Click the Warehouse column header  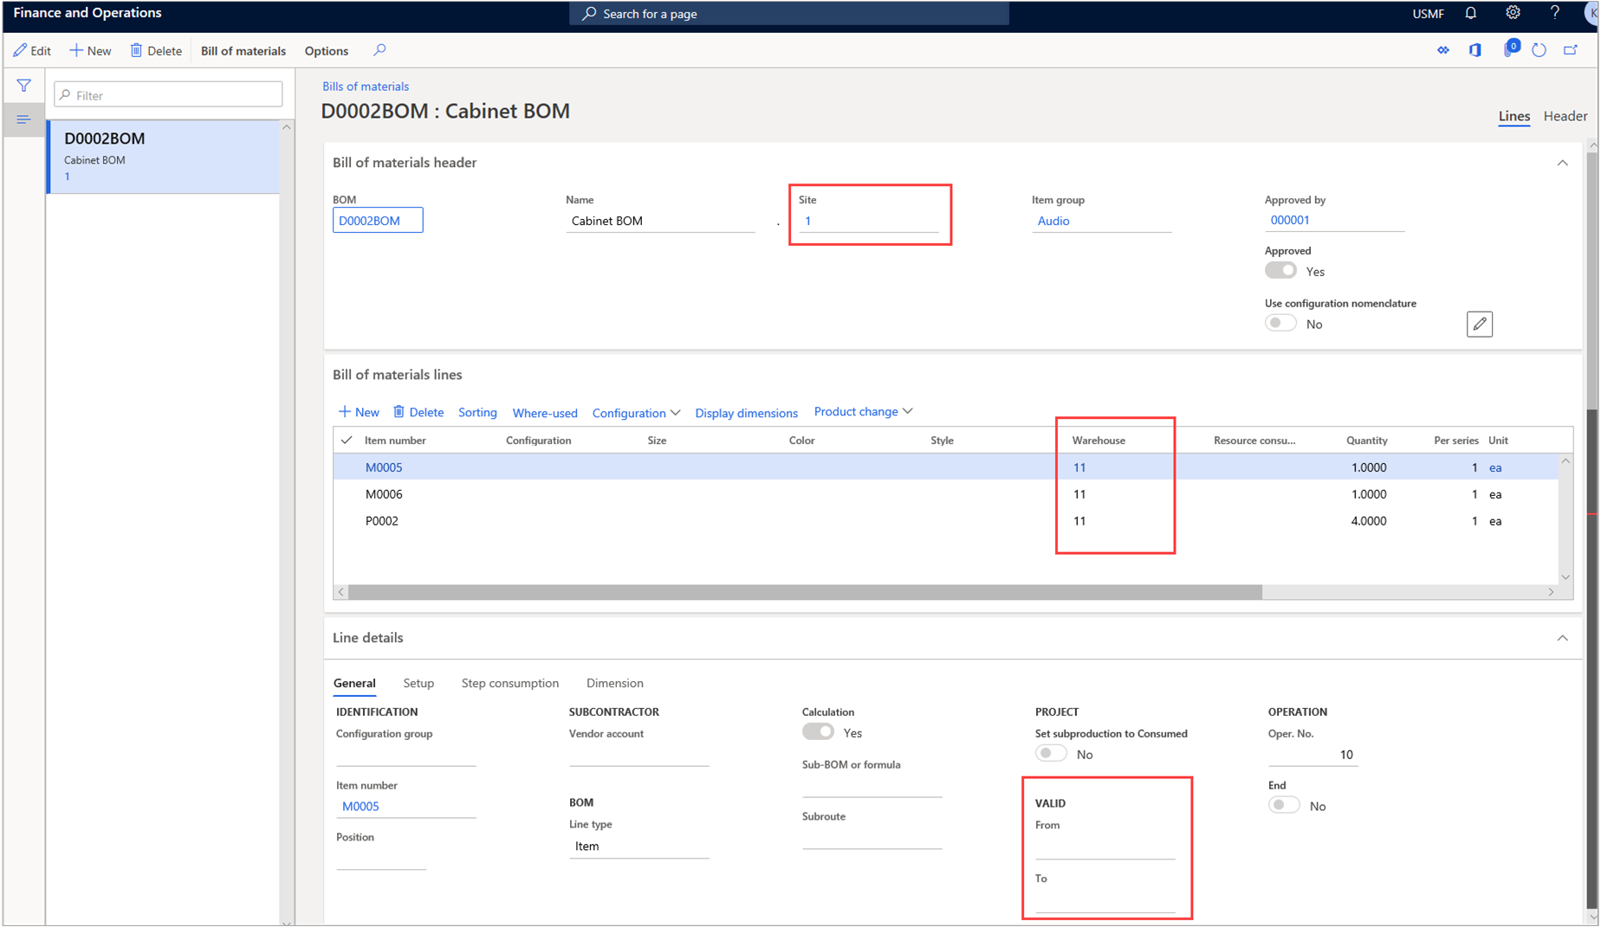1099,440
